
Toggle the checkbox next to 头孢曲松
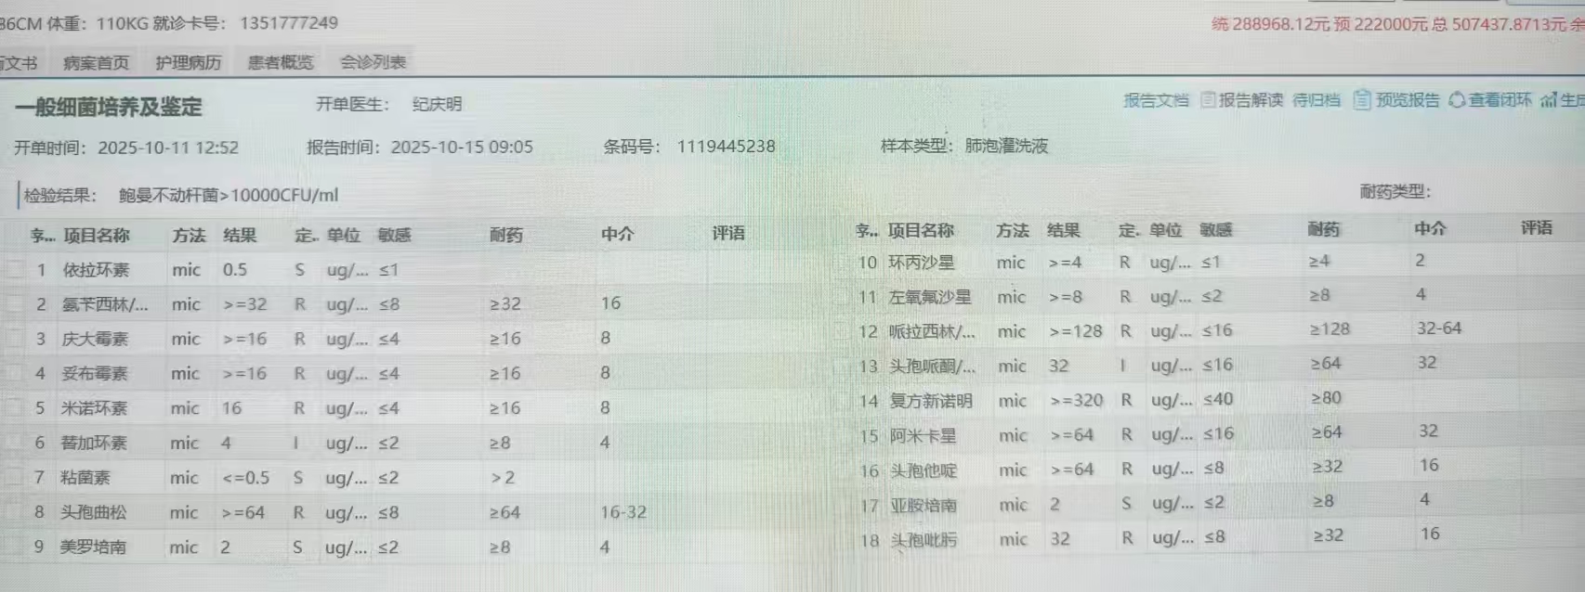[15, 512]
